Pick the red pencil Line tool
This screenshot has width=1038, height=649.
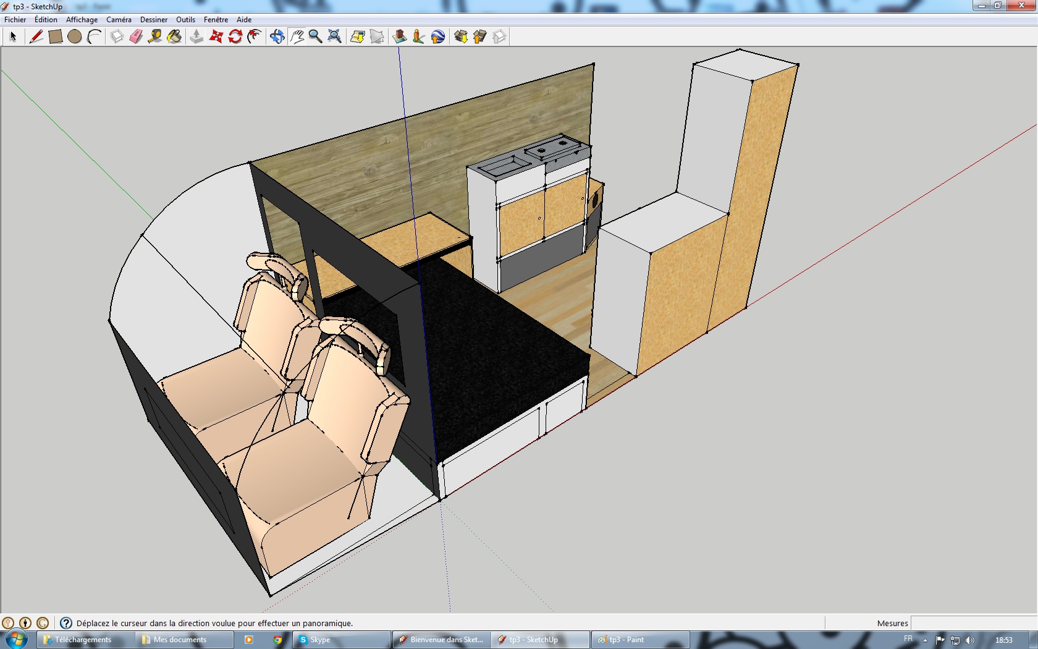[x=36, y=37]
